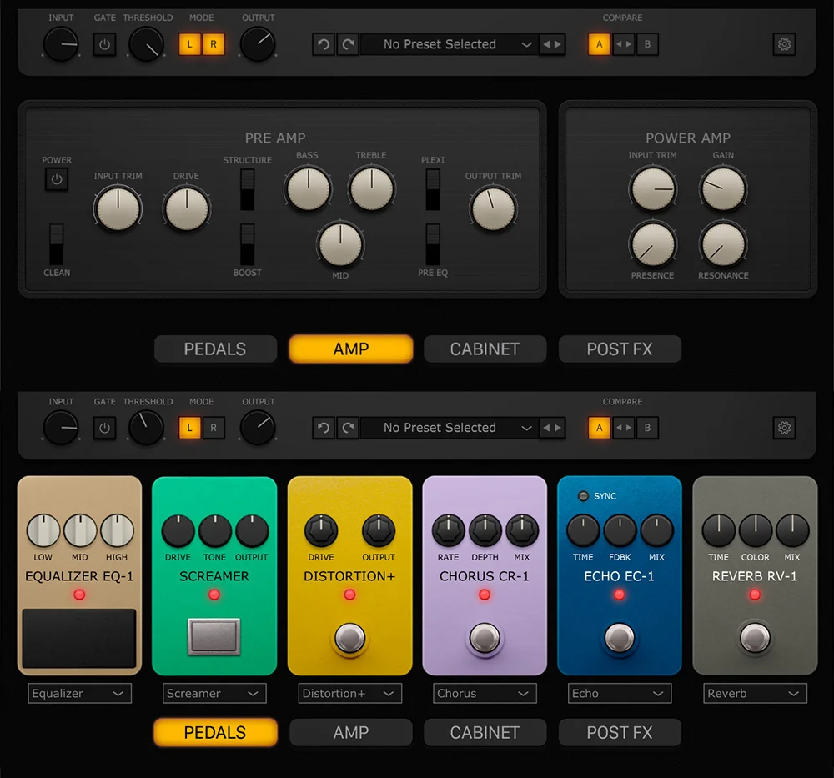Click the preset previous/next arrows in the Pedals view
Viewport: 834px width, 778px height.
[x=551, y=428]
